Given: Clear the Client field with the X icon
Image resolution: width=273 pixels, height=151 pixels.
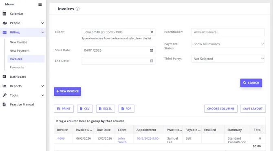Looking at the screenshot, I should (152, 32).
